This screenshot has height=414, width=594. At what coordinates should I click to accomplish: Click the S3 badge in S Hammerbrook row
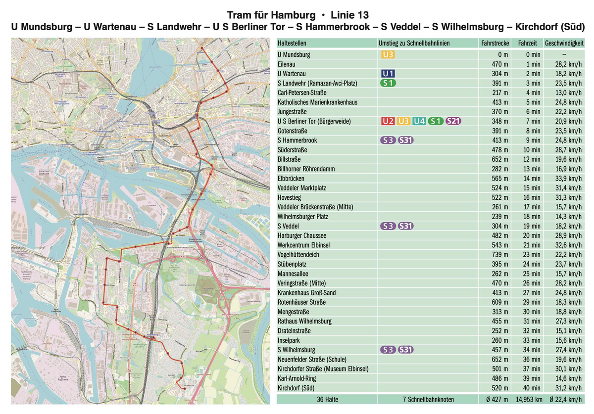tap(388, 140)
